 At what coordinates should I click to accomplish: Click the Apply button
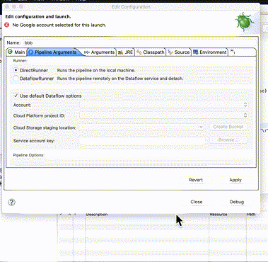coord(235,180)
